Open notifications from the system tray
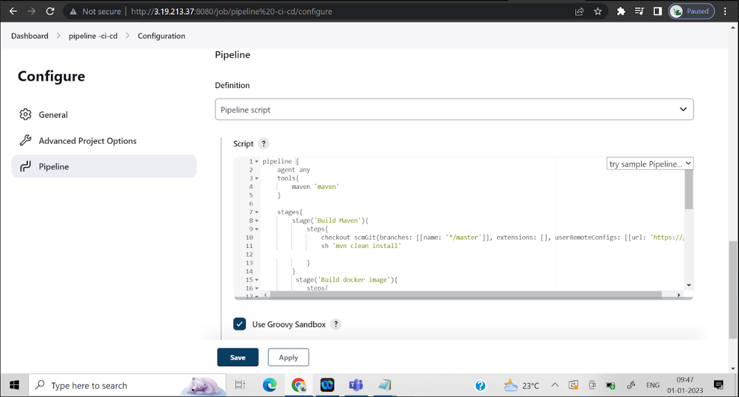 click(717, 385)
